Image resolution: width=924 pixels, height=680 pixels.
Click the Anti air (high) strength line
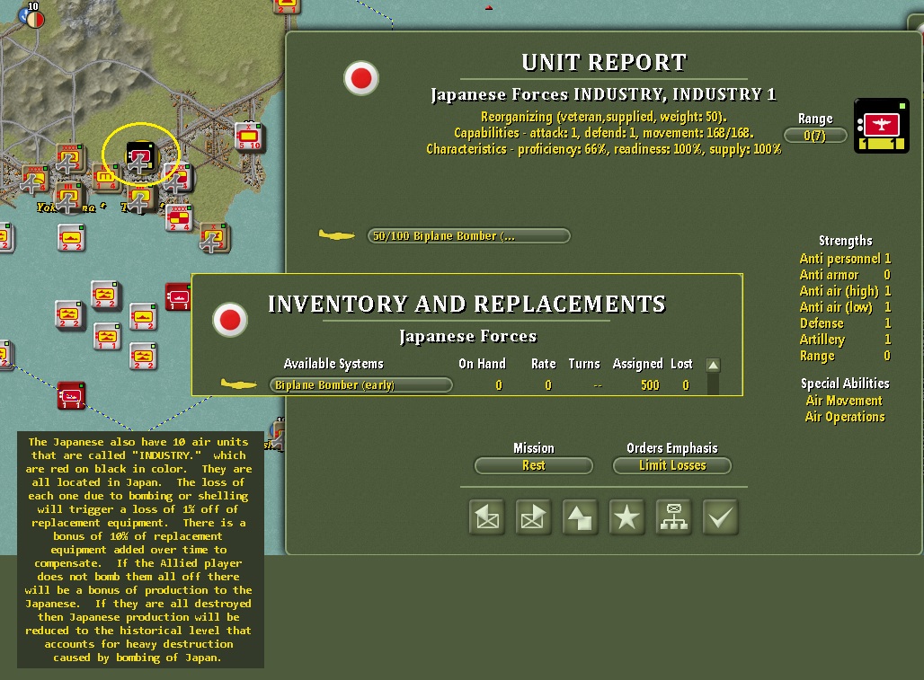(x=845, y=291)
